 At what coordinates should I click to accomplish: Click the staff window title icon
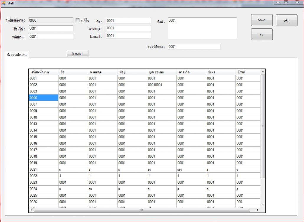click(x=4, y=3)
